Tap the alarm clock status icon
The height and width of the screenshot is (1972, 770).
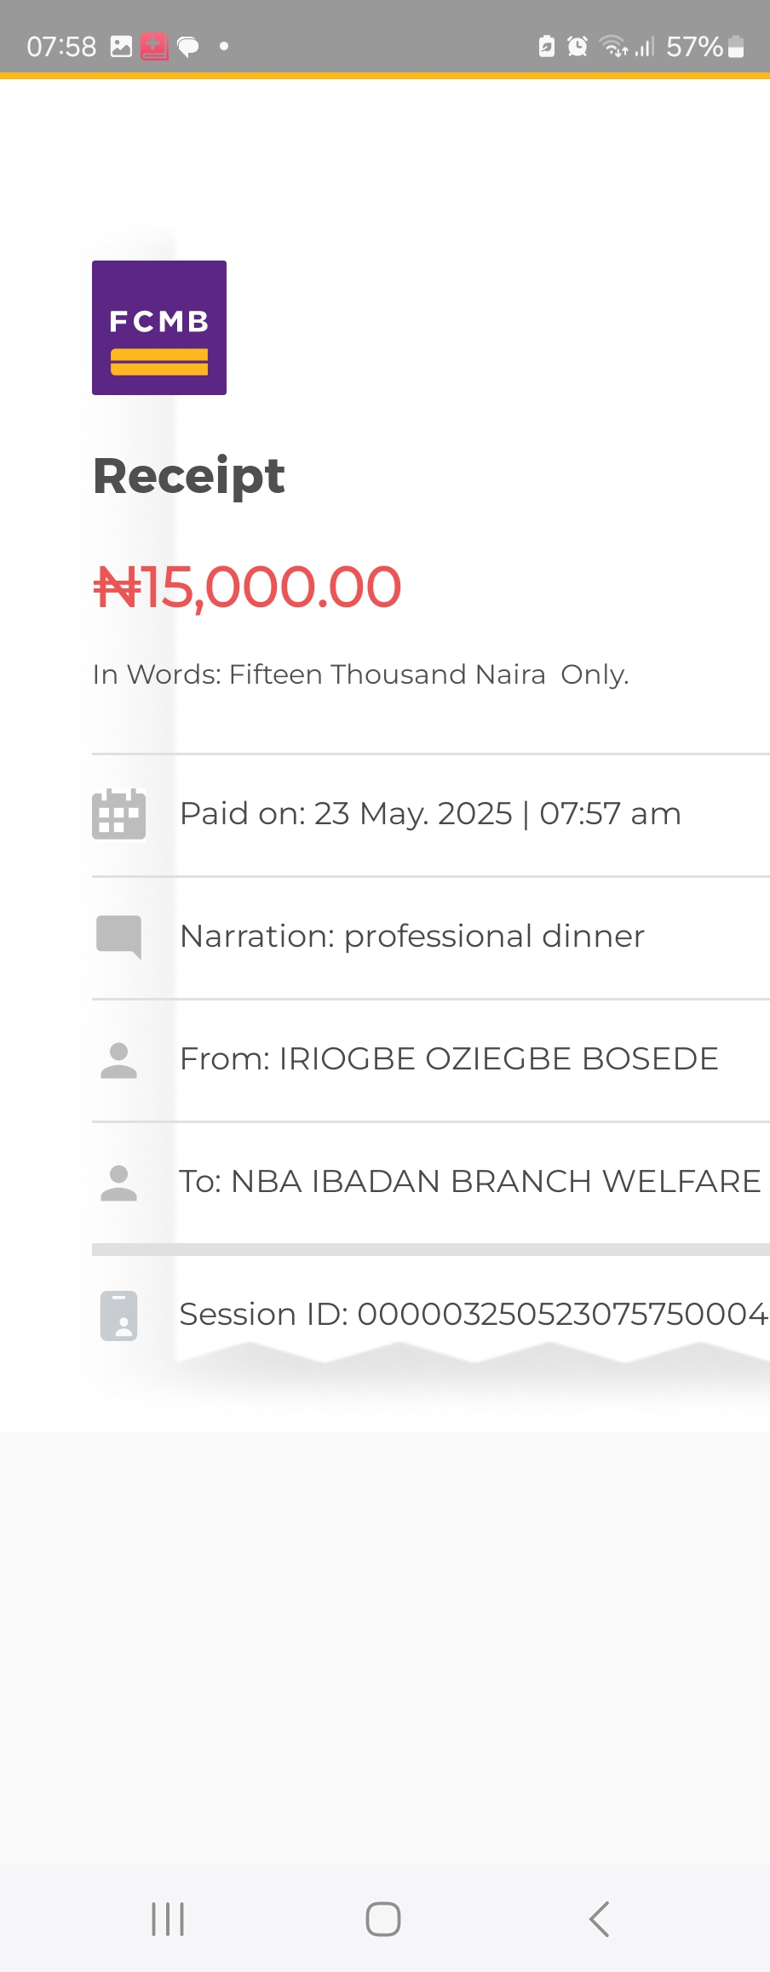tap(577, 46)
